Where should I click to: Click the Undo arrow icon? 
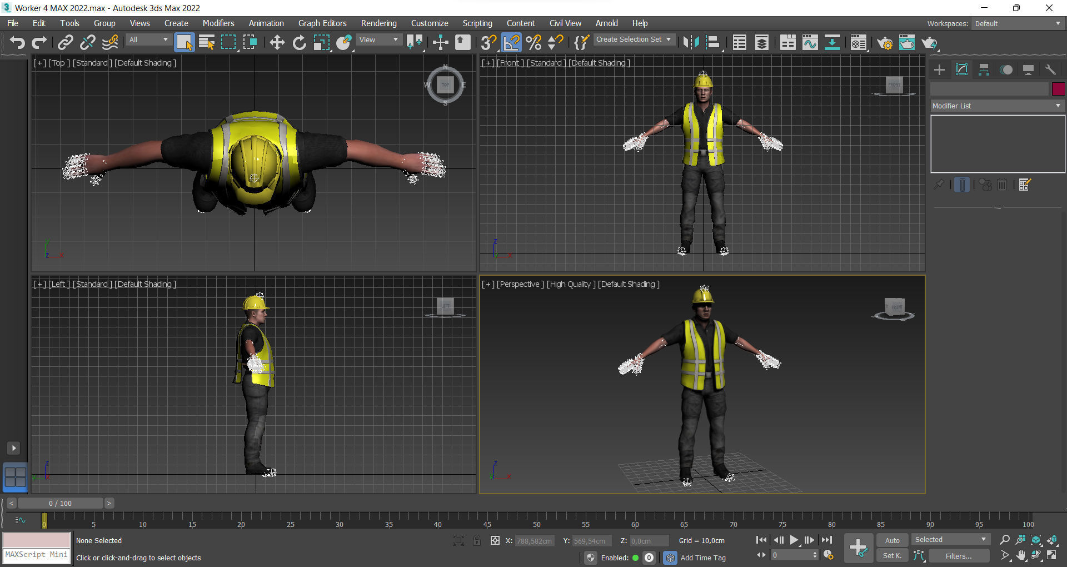coord(17,42)
